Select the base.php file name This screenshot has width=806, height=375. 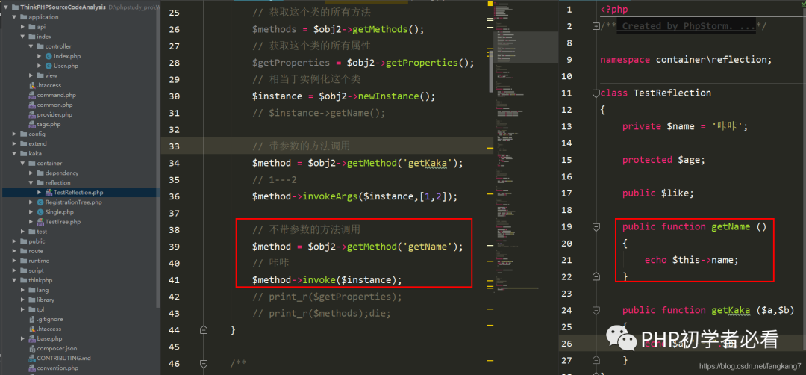tap(49, 339)
